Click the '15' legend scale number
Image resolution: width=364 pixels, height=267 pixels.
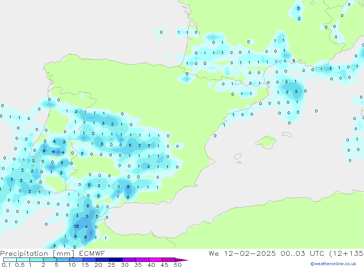(x=85, y=265)
